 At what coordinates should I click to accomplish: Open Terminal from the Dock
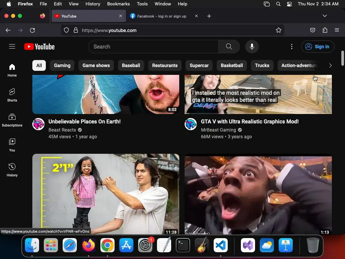coord(183,245)
